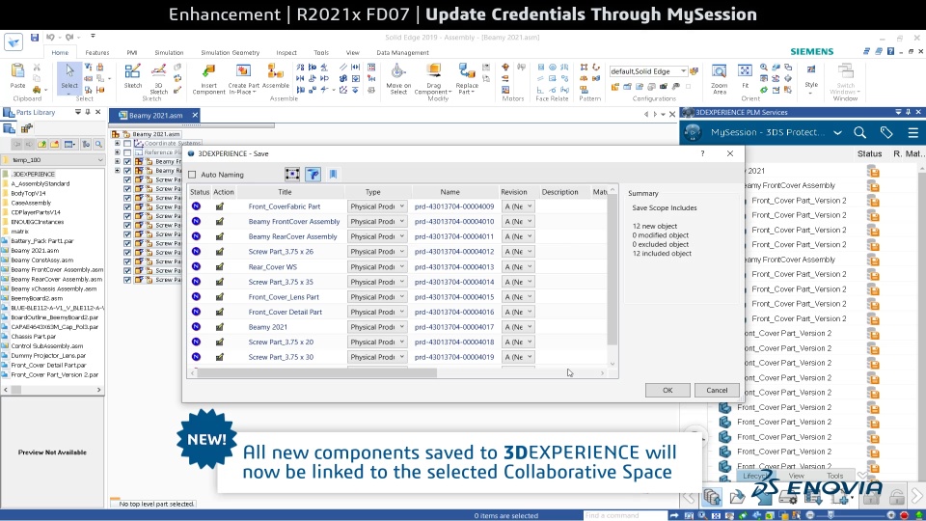Viewport: 926px width, 521px height.
Task: Choose Move on Select tool
Action: click(x=398, y=78)
